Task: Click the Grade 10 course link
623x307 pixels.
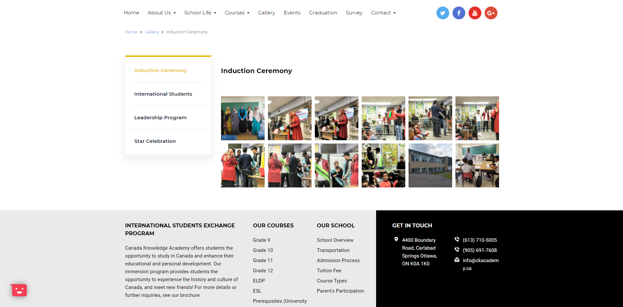Action: click(263, 250)
